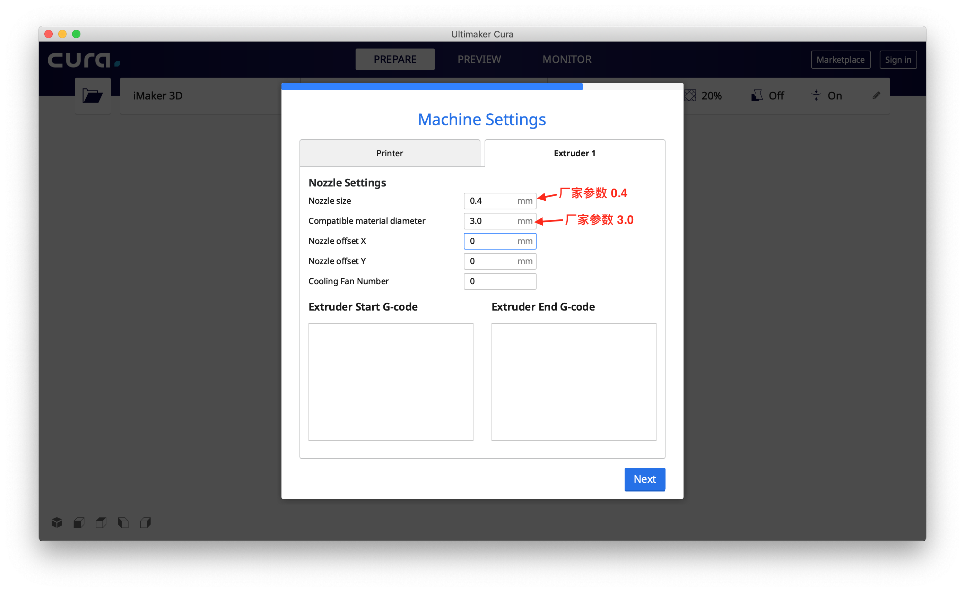Maximize the Ultimaker Cura window
965x592 pixels.
pos(76,34)
